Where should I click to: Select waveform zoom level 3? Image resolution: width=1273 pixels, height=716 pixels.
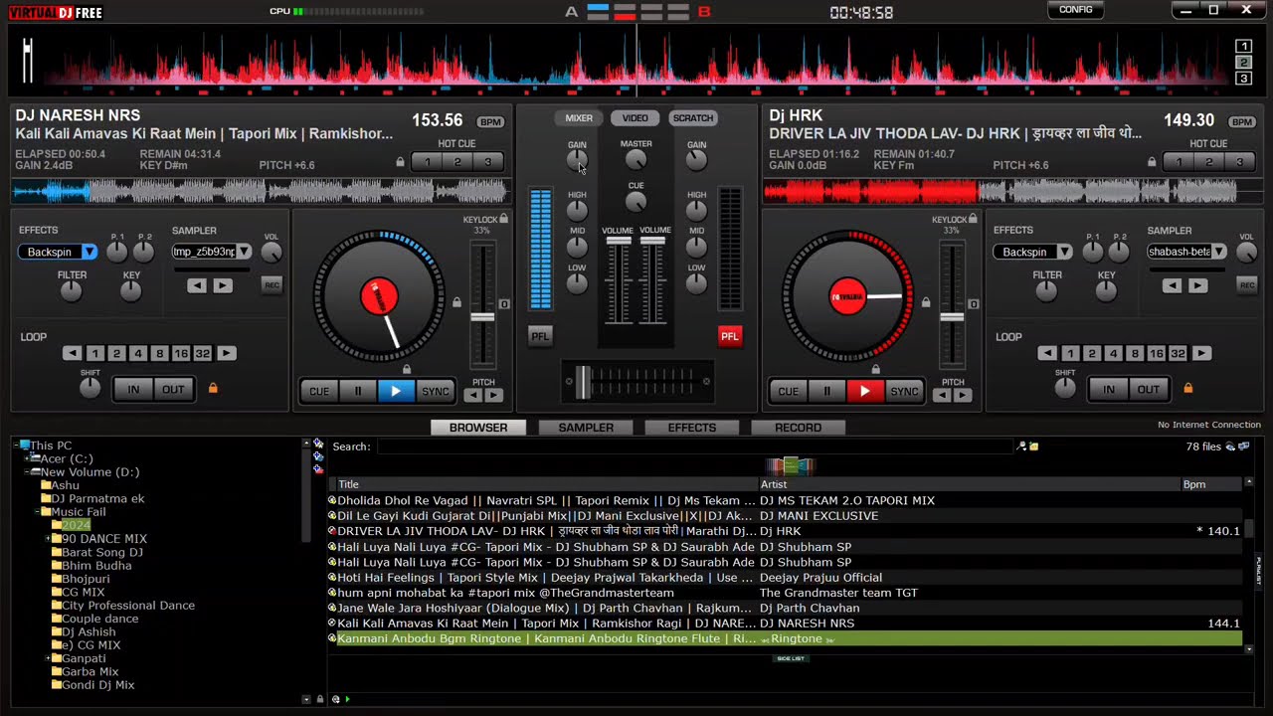pos(1243,79)
